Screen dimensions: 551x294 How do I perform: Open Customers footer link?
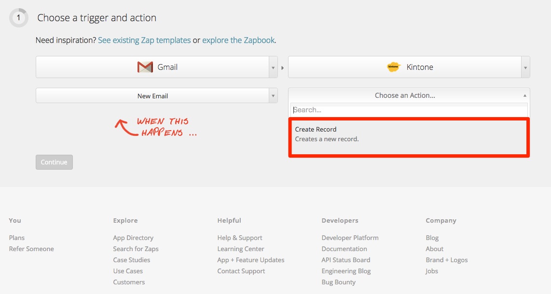[x=129, y=282]
